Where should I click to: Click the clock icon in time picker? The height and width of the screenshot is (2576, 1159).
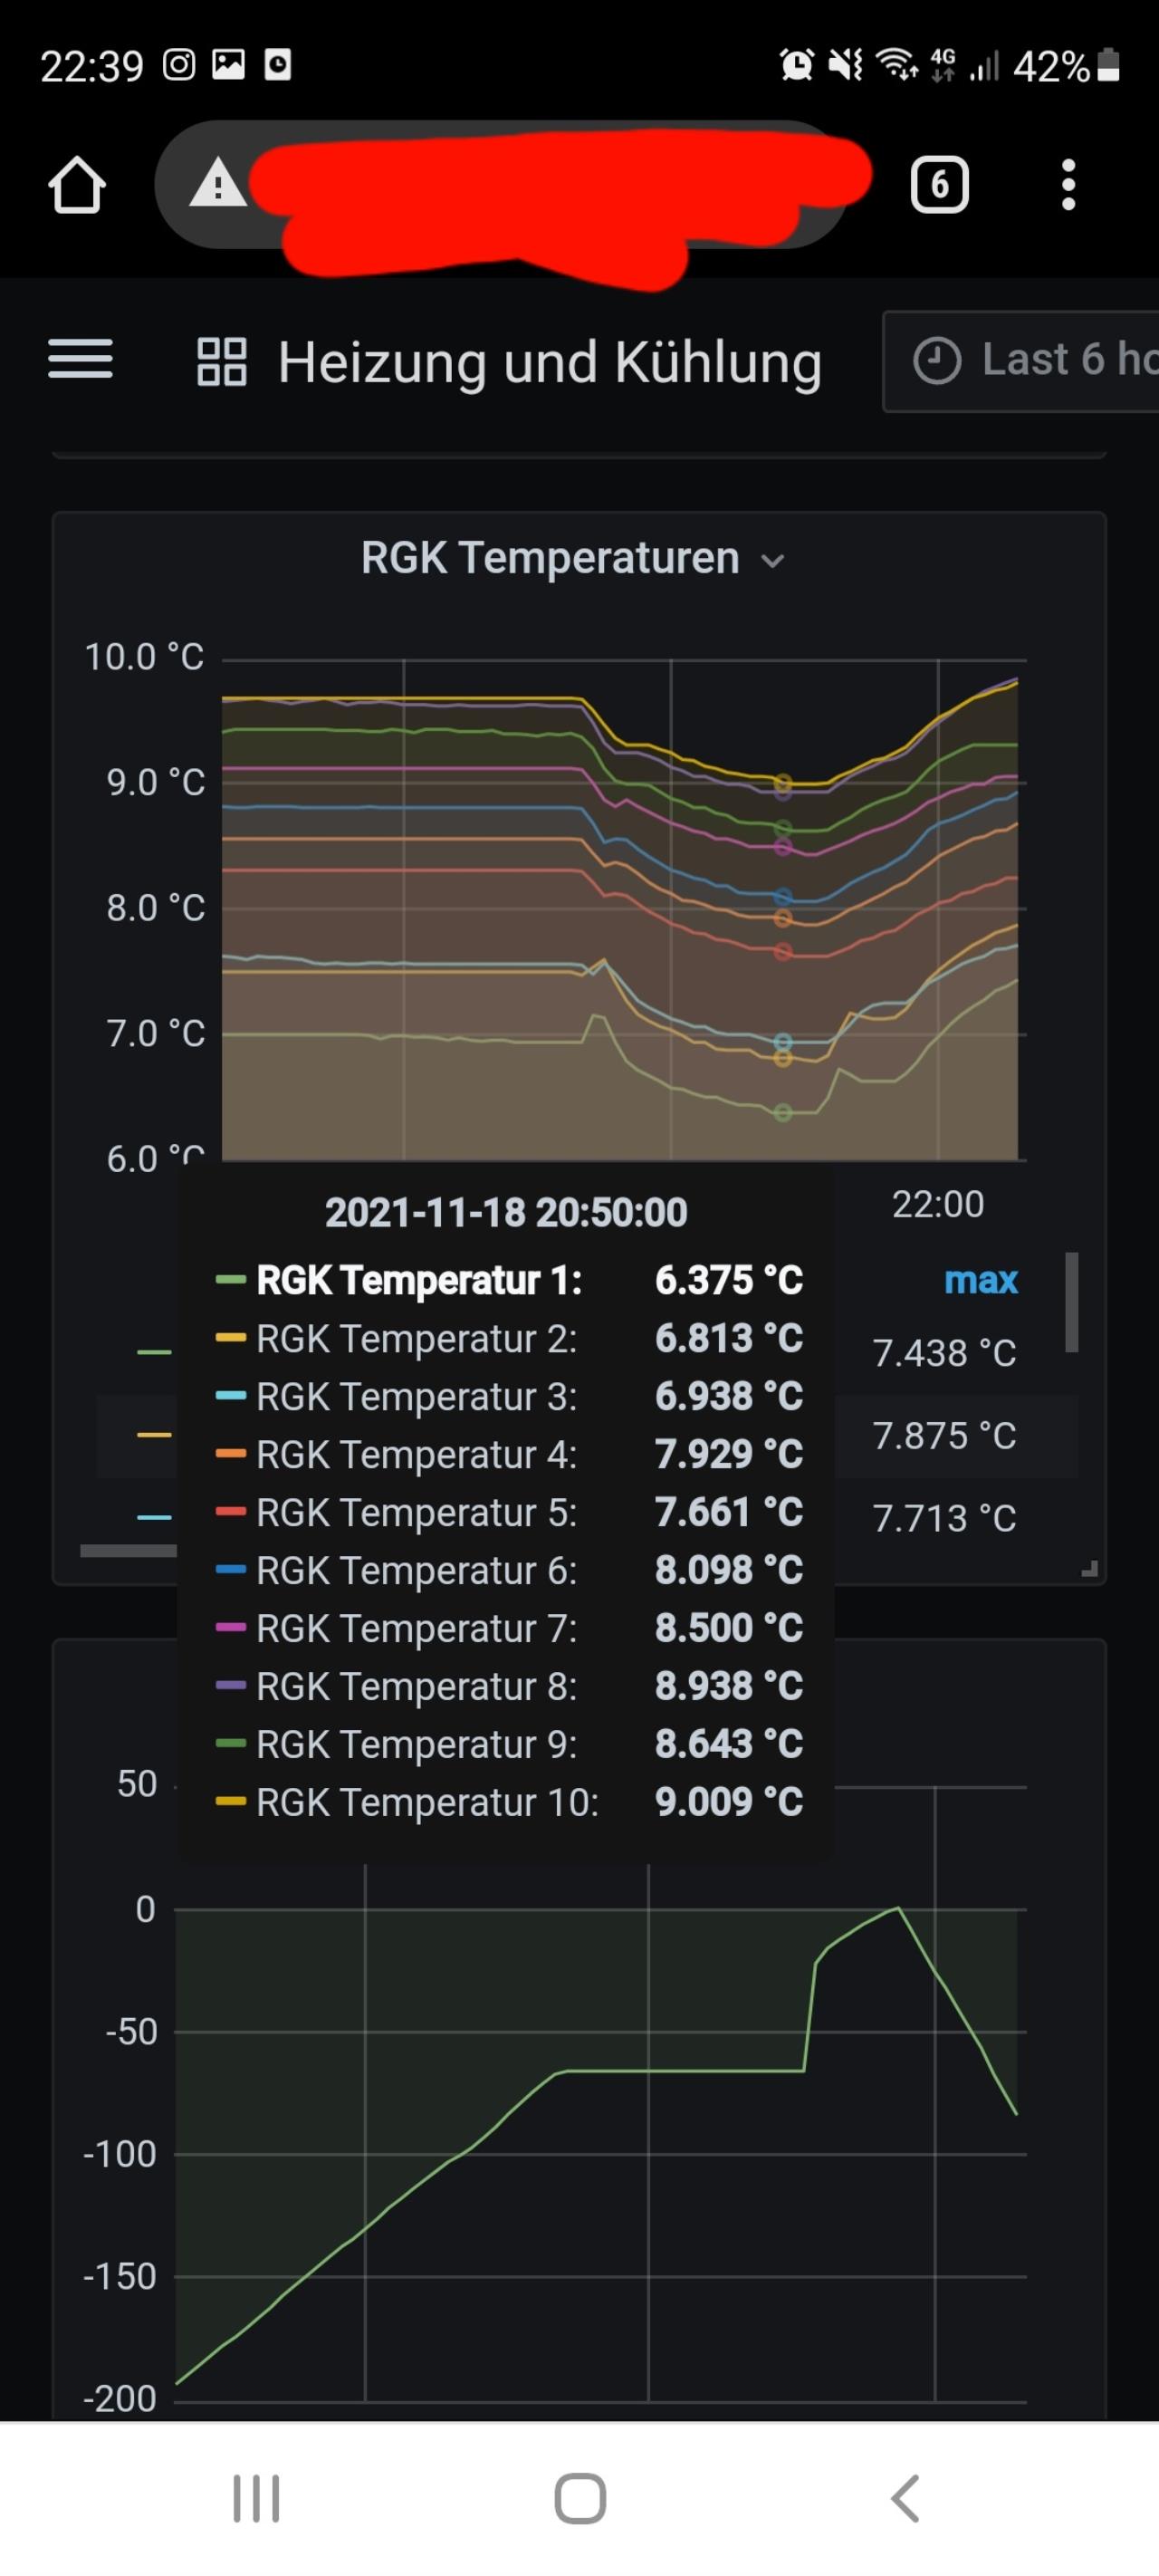(937, 361)
